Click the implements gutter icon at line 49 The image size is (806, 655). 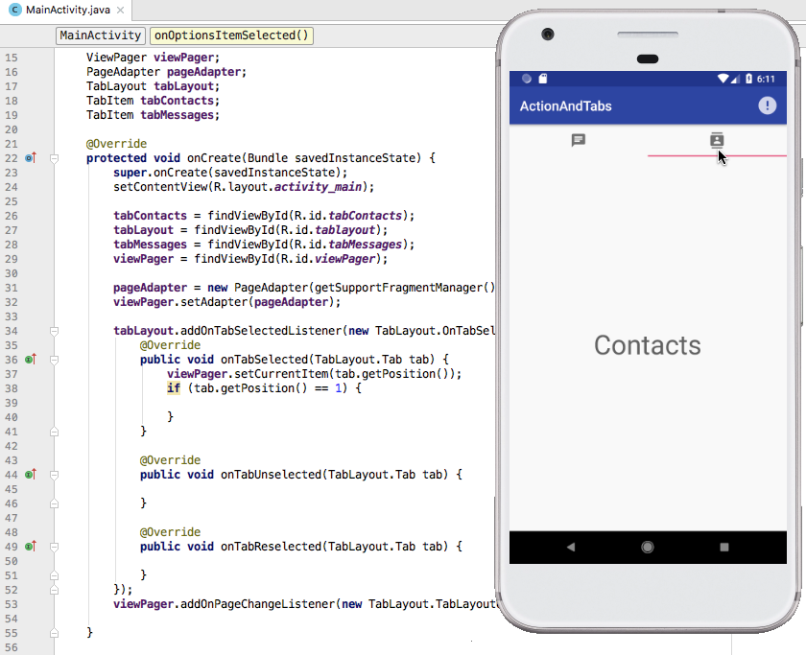[x=31, y=546]
